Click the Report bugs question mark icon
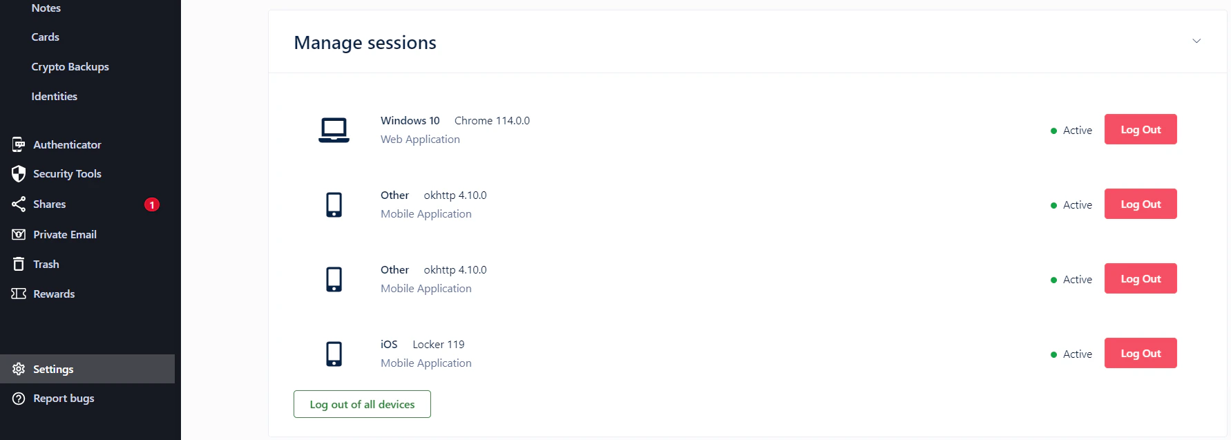The height and width of the screenshot is (440, 1231). [19, 398]
